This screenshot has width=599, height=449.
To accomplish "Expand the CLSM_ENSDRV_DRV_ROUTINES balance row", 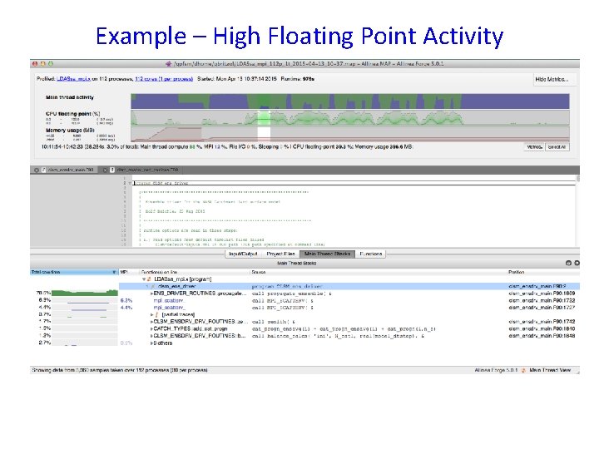I will (151, 336).
